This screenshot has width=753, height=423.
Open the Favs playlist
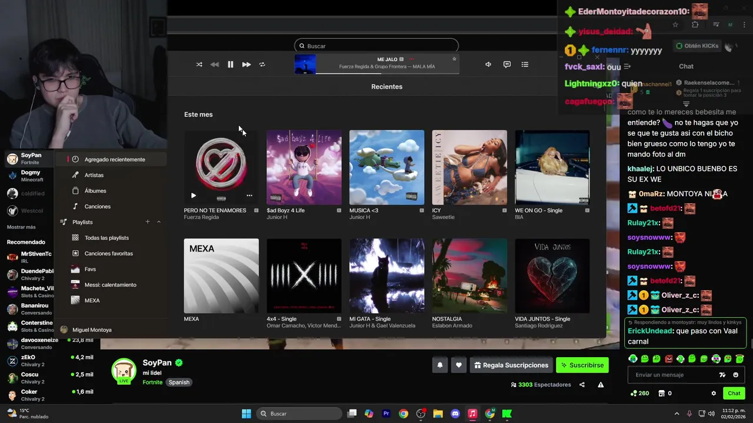(x=90, y=269)
